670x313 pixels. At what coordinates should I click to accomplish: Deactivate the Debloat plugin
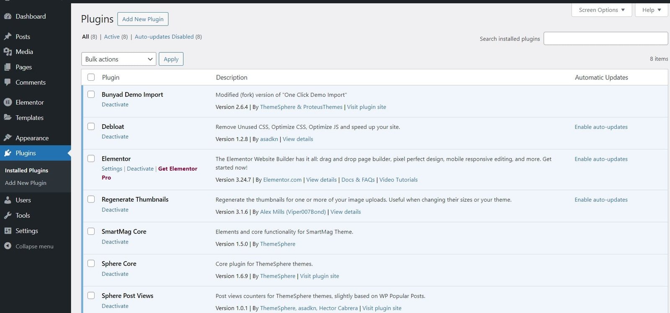coord(115,137)
